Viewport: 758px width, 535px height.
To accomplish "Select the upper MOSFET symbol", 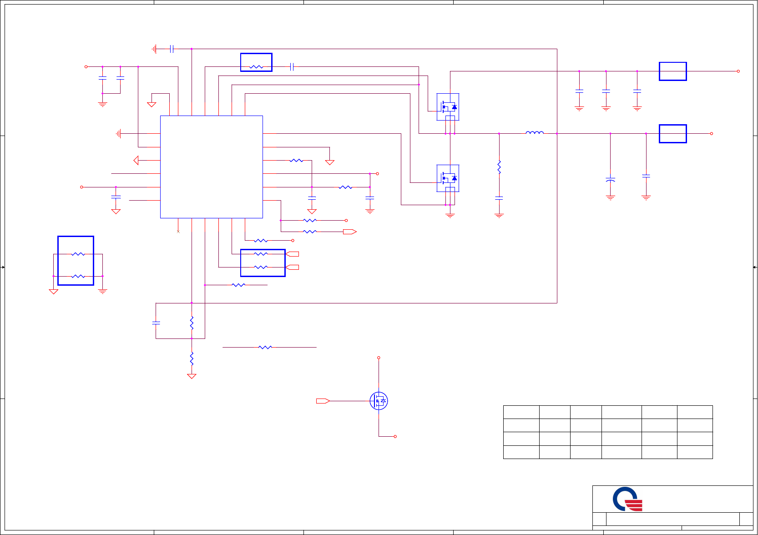I will 448,107.
